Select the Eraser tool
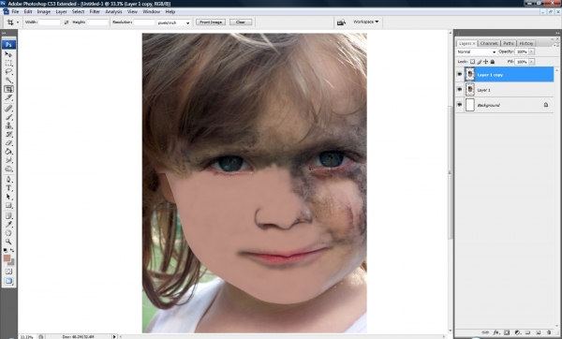The height and width of the screenshot is (339, 562). [8, 143]
